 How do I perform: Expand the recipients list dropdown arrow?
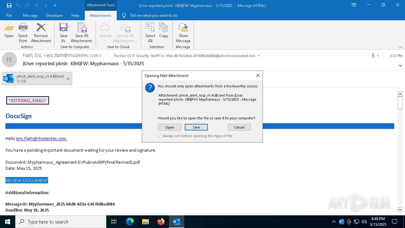[259, 56]
